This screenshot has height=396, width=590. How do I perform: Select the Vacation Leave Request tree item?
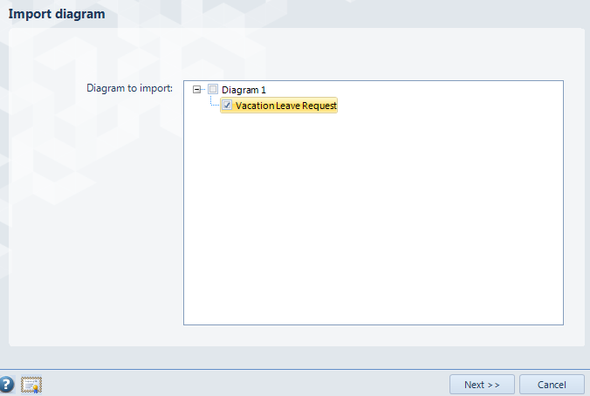(x=286, y=106)
